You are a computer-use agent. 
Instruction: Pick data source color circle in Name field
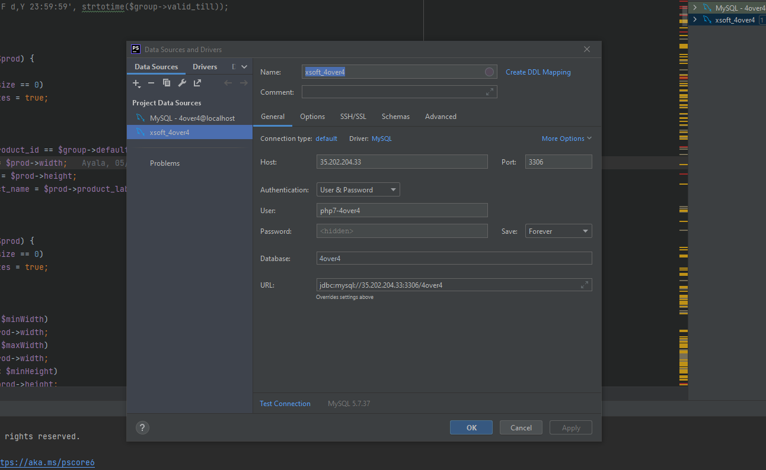tap(489, 72)
